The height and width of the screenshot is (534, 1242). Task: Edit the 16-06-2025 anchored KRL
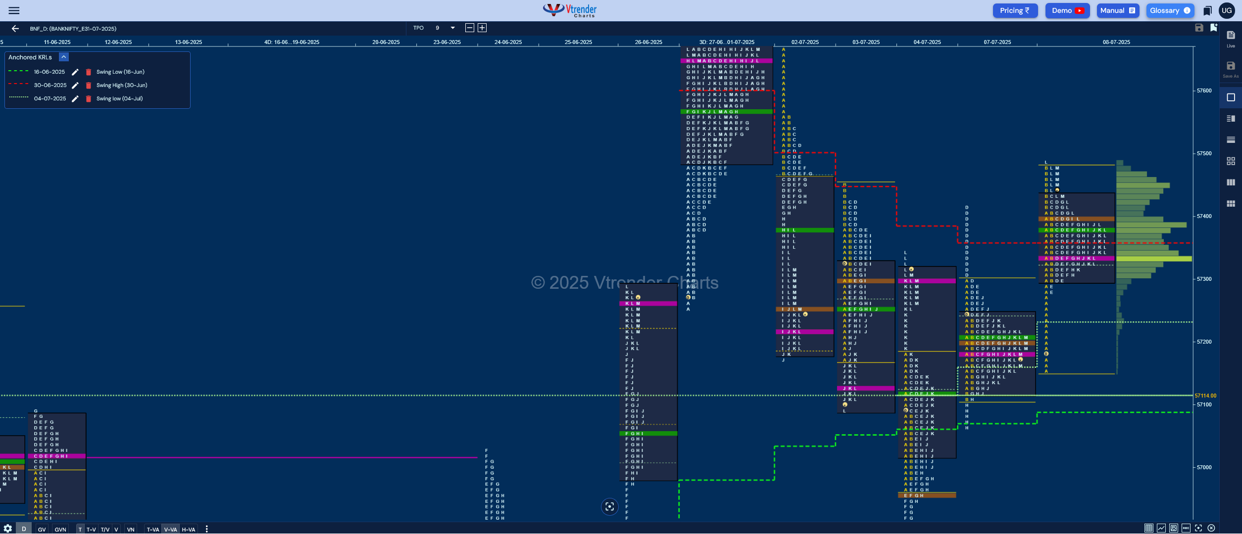pos(75,72)
